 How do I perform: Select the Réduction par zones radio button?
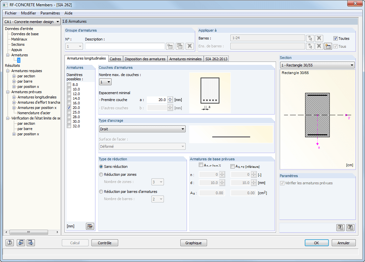pyautogui.click(x=101, y=174)
